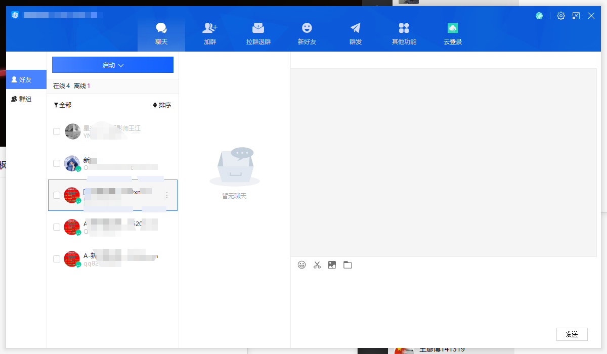This screenshot has width=607, height=354.
Task: Open more options dots on highlighted contact
Action: point(167,195)
